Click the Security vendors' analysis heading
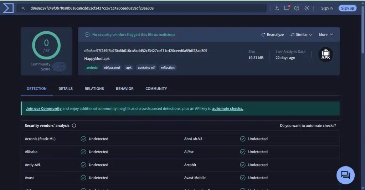The height and width of the screenshot is (190, 365). [x=47, y=126]
